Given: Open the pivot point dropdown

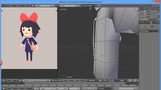Looking at the screenshot, I should click(106, 80).
